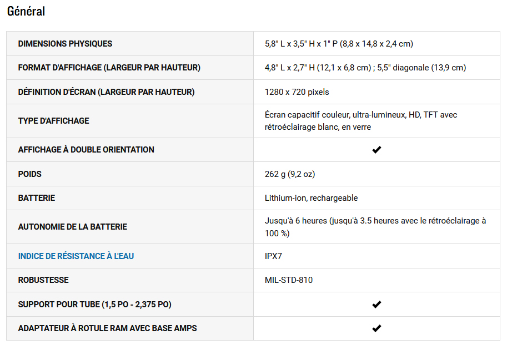507x350 pixels.
Task: Click the Définition d'écran row label
Action: pos(107,92)
